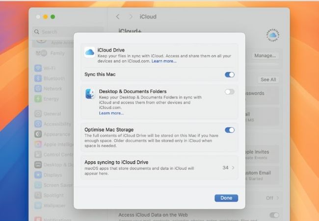Screen dimensions: 319x221
Task: Disable the Sync this Mac toggle
Action: coord(229,74)
